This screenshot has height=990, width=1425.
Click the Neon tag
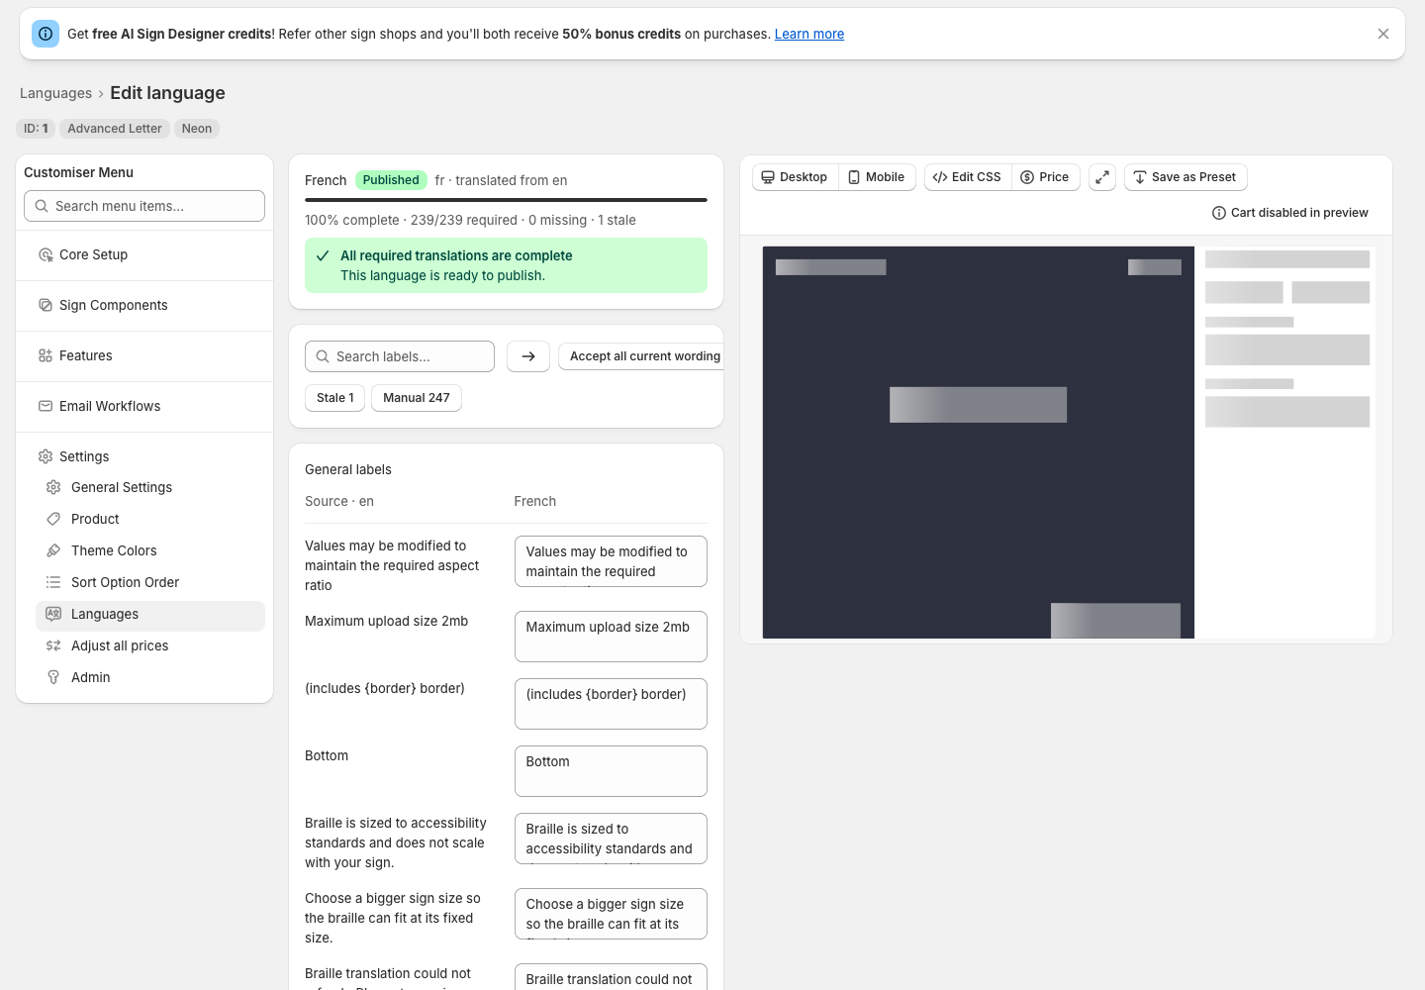[197, 129]
